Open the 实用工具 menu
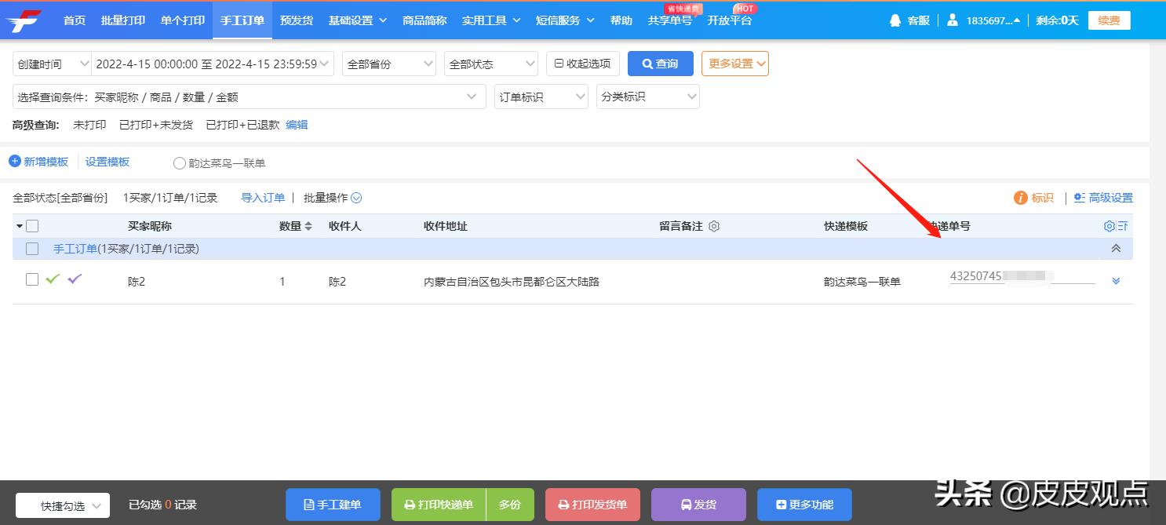 490,20
